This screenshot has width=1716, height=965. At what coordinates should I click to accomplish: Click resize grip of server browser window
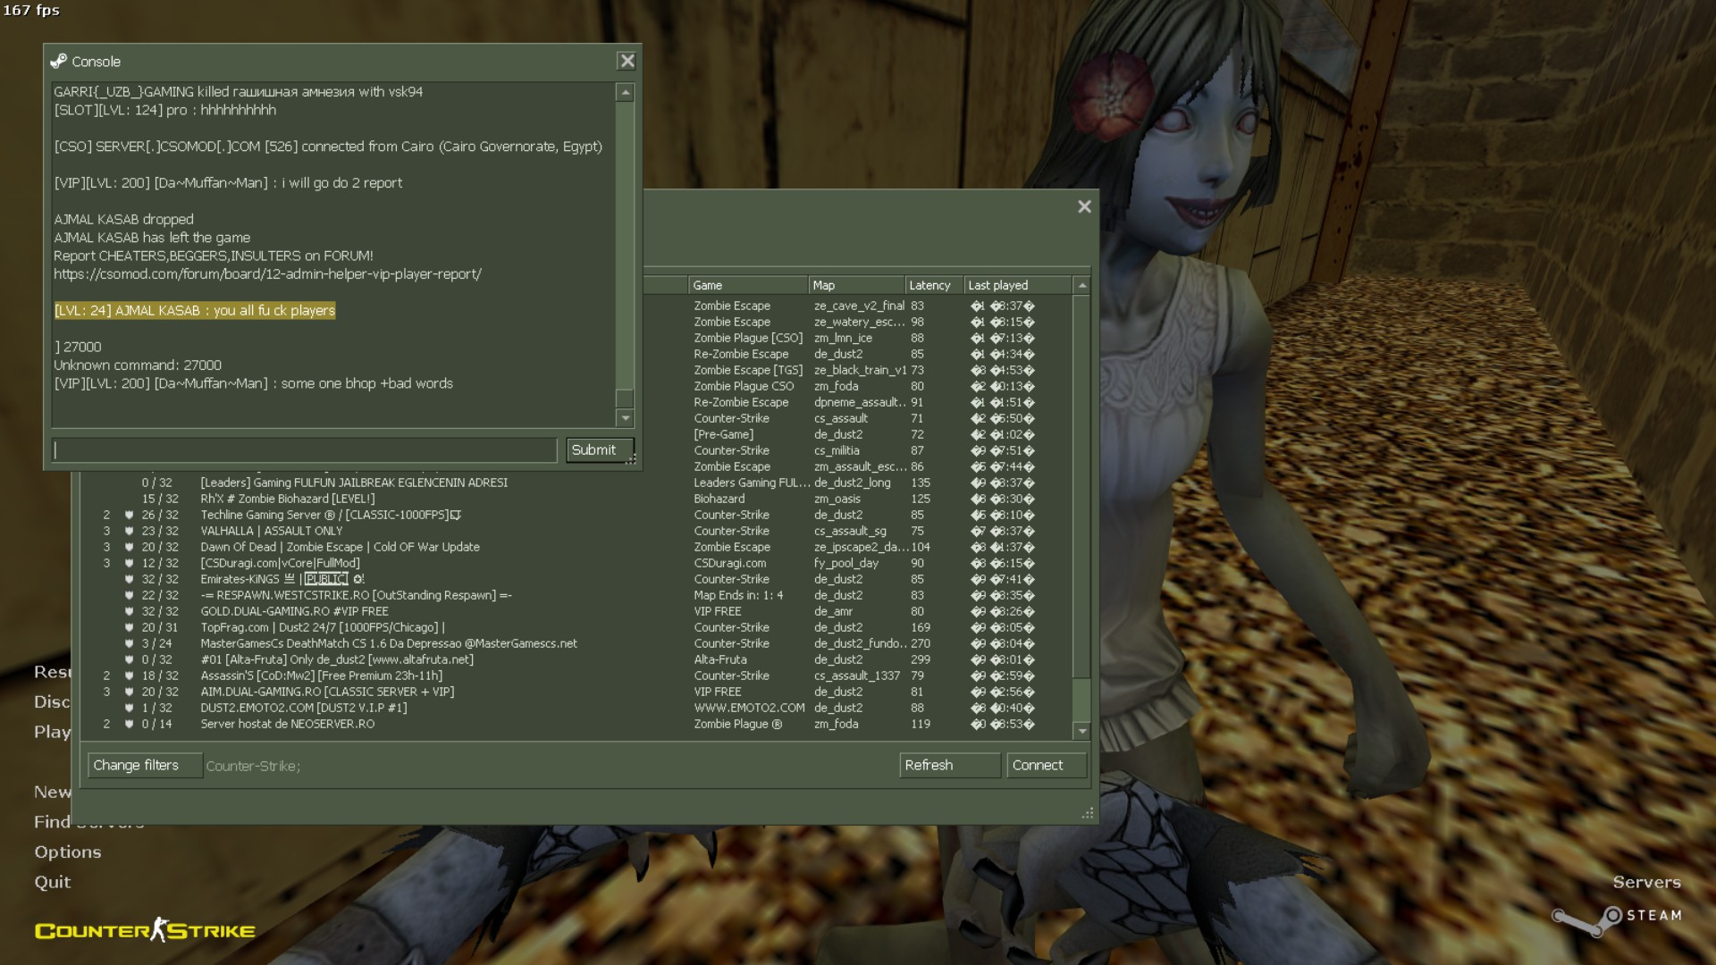[1087, 813]
